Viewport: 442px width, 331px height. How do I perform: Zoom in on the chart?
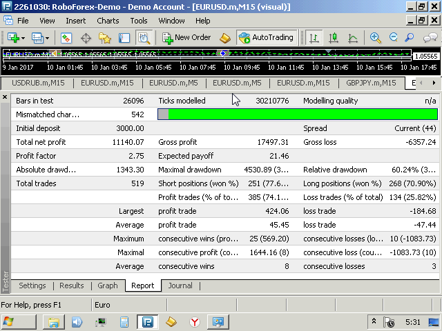[375, 38]
